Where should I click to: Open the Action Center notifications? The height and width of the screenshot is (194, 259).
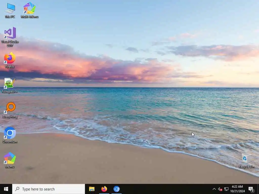[251, 189]
